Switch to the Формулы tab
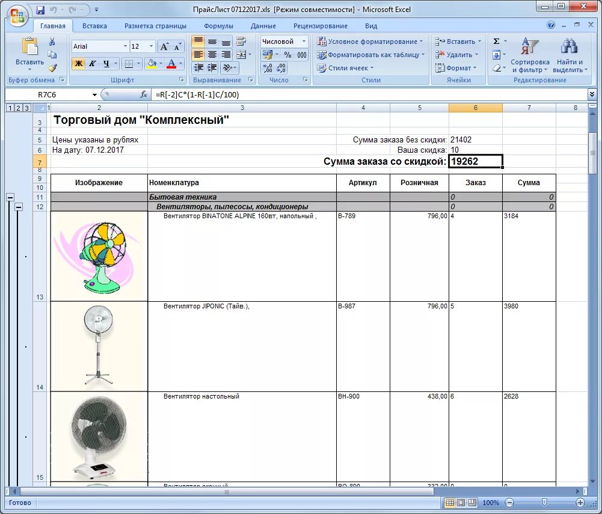Screen dimensions: 602x514 [218, 26]
